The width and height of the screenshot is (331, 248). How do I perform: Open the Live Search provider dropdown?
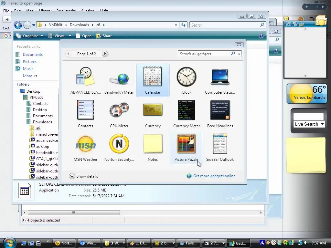(x=322, y=124)
